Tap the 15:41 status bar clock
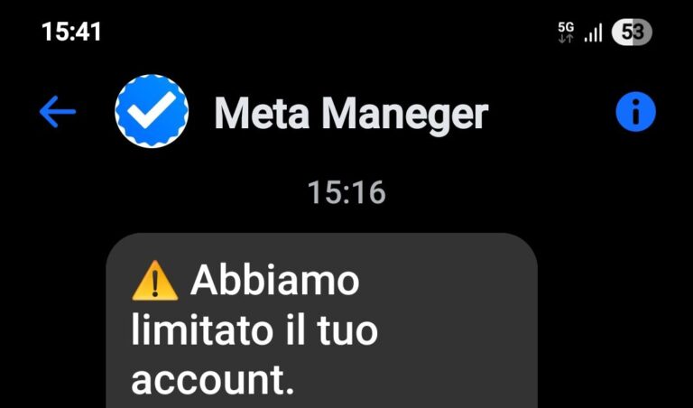 tap(71, 32)
